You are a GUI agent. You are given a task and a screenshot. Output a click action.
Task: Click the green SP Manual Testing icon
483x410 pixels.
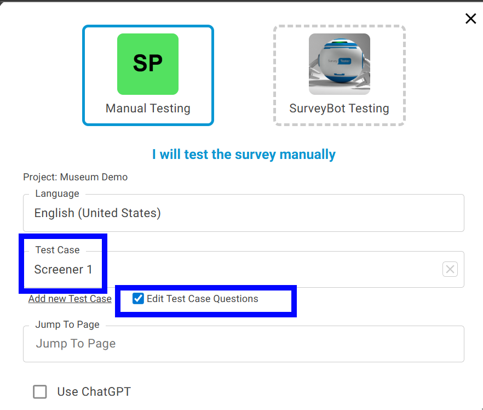coord(148,64)
